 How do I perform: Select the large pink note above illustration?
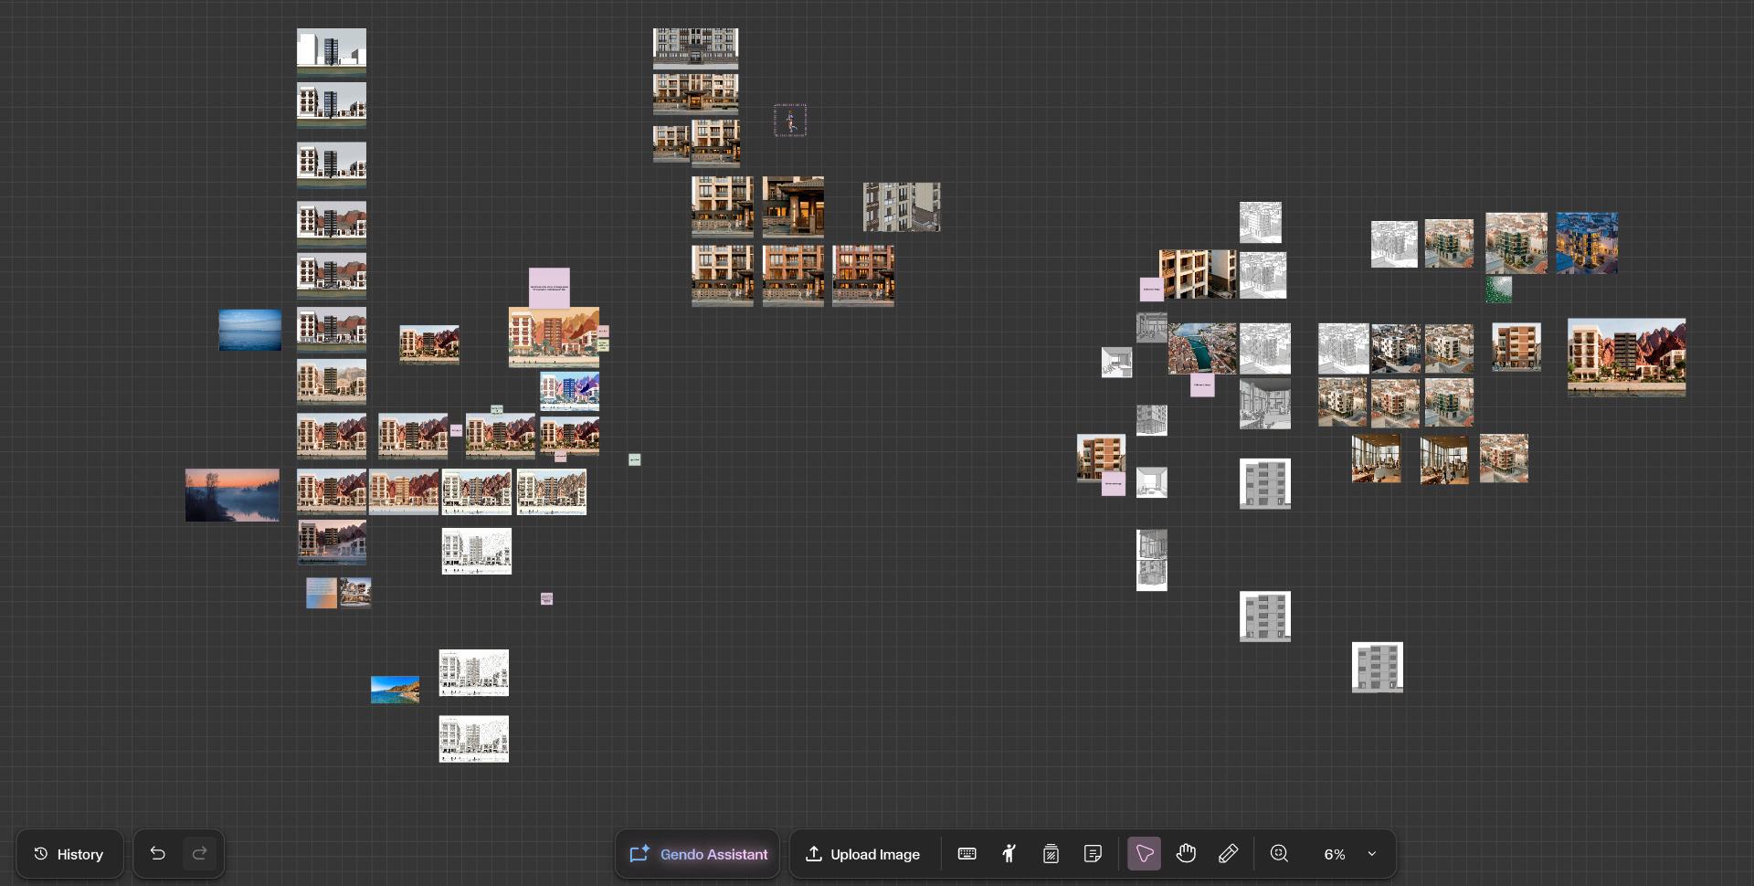(549, 288)
